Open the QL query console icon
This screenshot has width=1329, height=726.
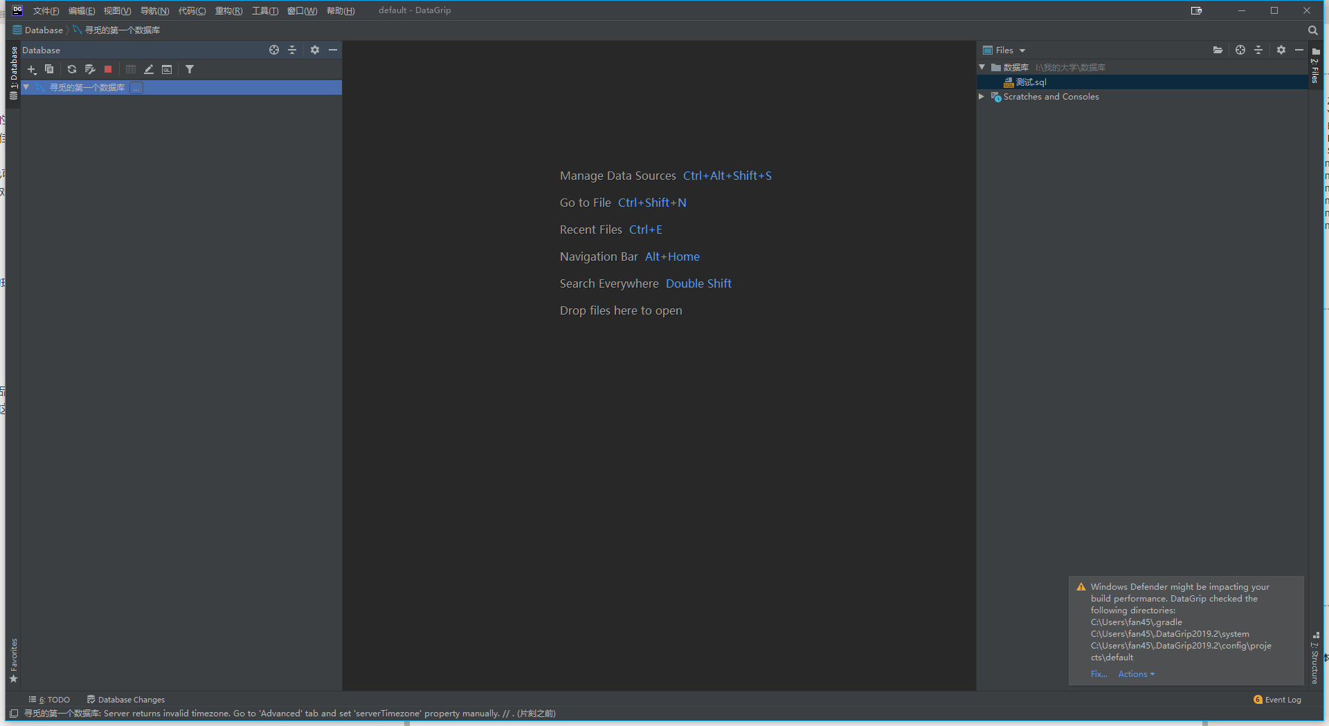[167, 69]
